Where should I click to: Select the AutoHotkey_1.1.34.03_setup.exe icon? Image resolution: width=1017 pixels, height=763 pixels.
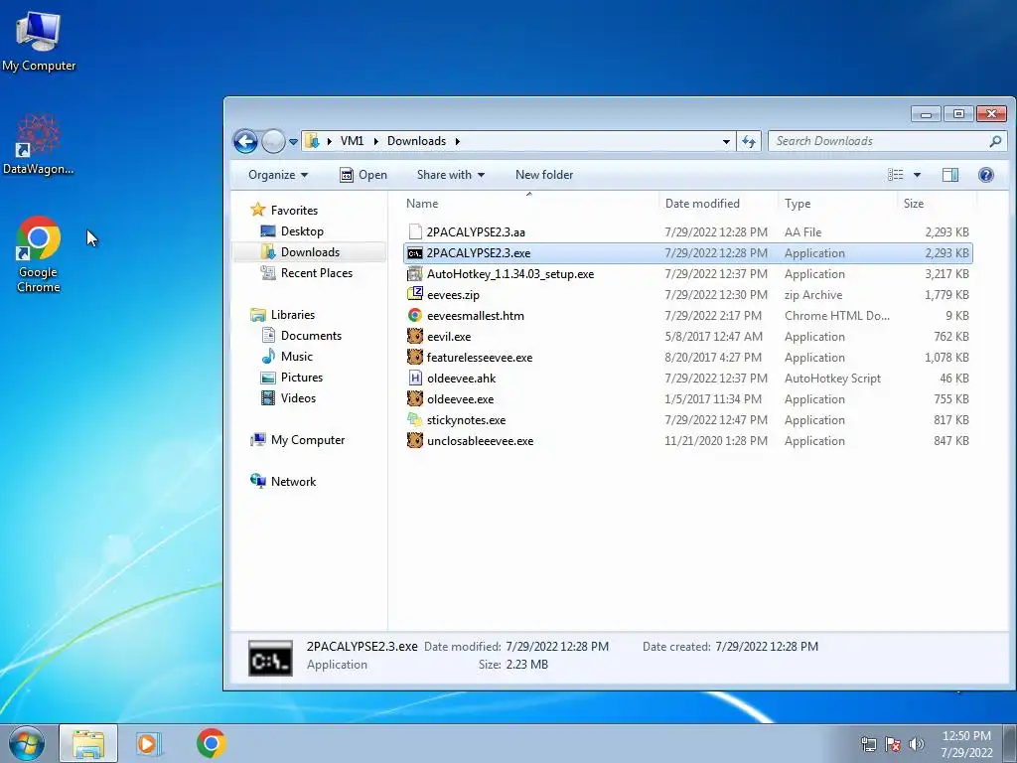[415, 274]
